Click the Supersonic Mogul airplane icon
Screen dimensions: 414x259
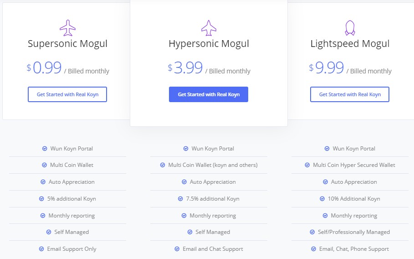67,28
